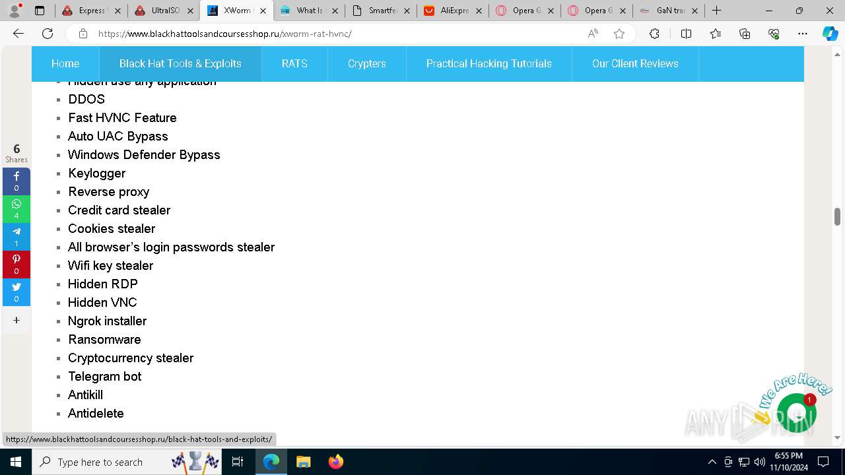Go to the Home menu item
The image size is (845, 475).
[65, 64]
